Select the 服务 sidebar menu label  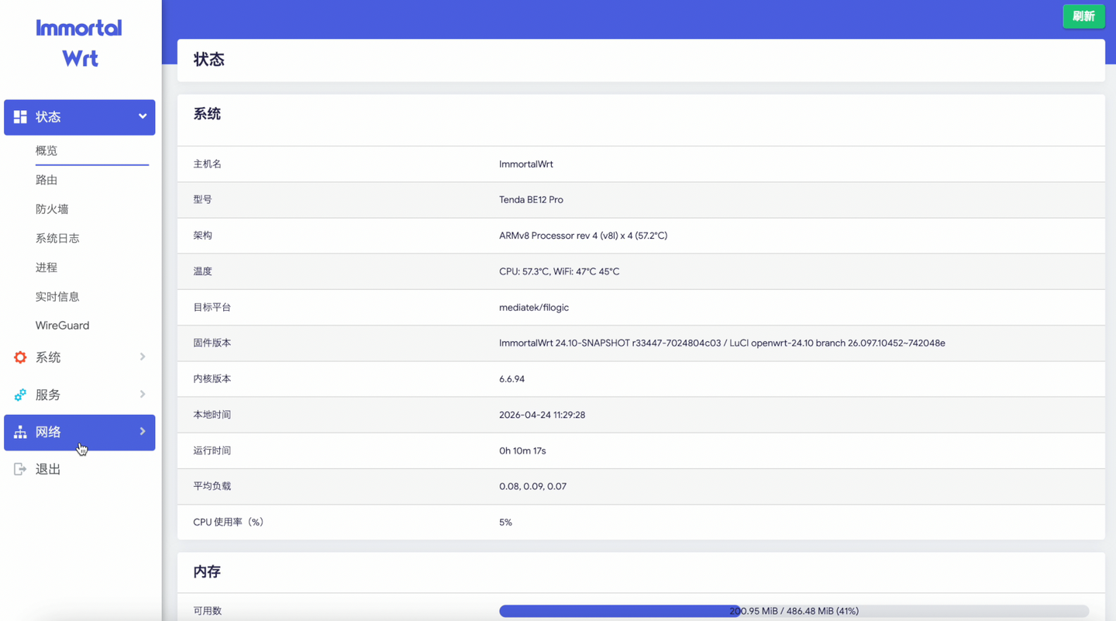pyautogui.click(x=48, y=395)
